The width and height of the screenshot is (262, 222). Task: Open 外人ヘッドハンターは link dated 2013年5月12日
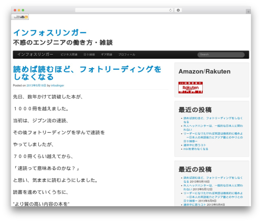pos(213,187)
